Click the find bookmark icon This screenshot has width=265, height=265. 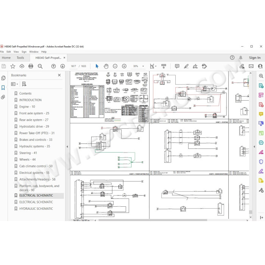pyautogui.click(x=24, y=84)
